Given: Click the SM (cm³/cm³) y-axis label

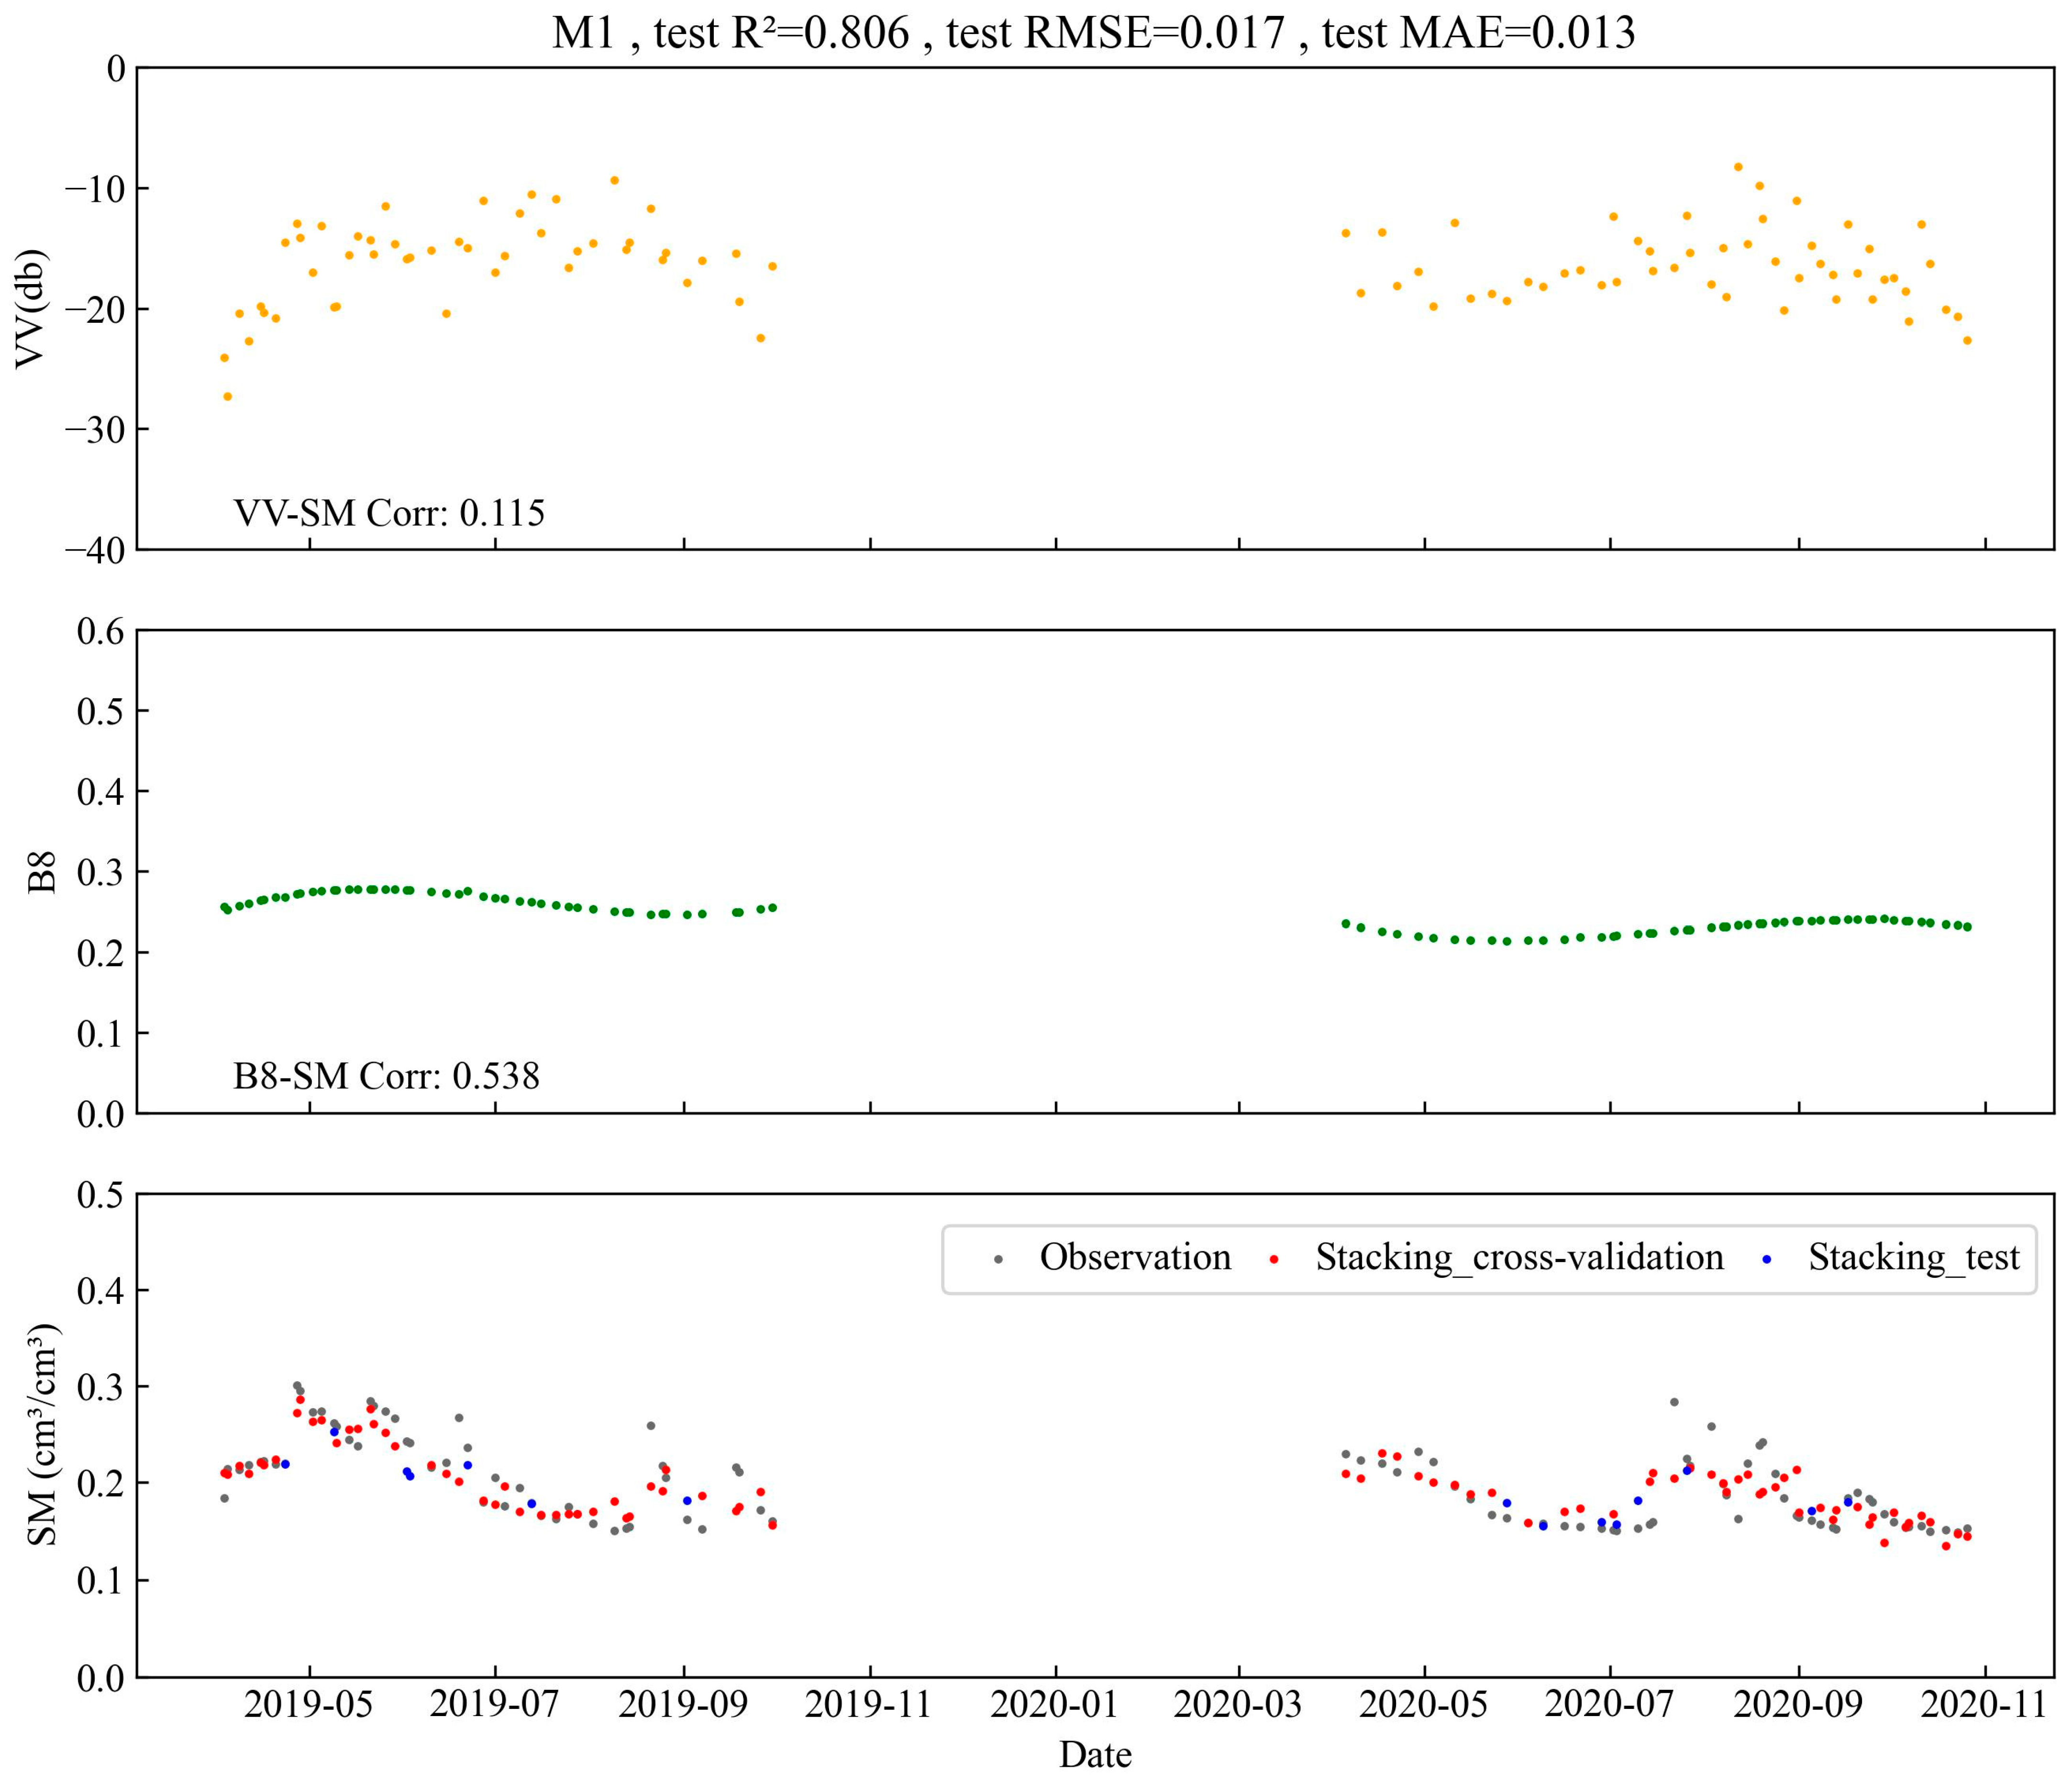Looking at the screenshot, I should click(x=43, y=1436).
